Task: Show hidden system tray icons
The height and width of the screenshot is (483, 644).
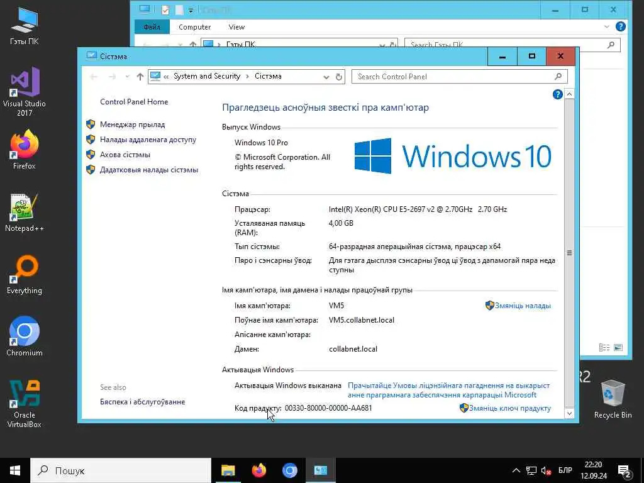Action: tap(516, 470)
